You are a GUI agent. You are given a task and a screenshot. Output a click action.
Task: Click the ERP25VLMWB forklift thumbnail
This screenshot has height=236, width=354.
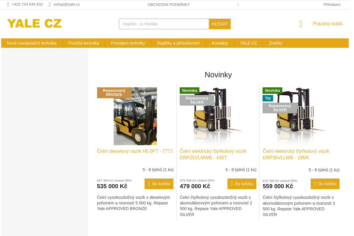tap(218, 116)
